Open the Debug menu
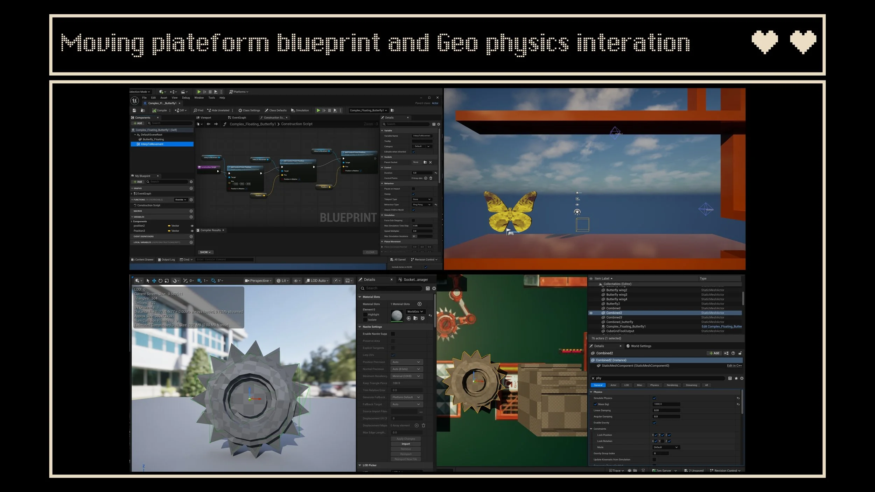This screenshot has height=492, width=875. pos(186,98)
